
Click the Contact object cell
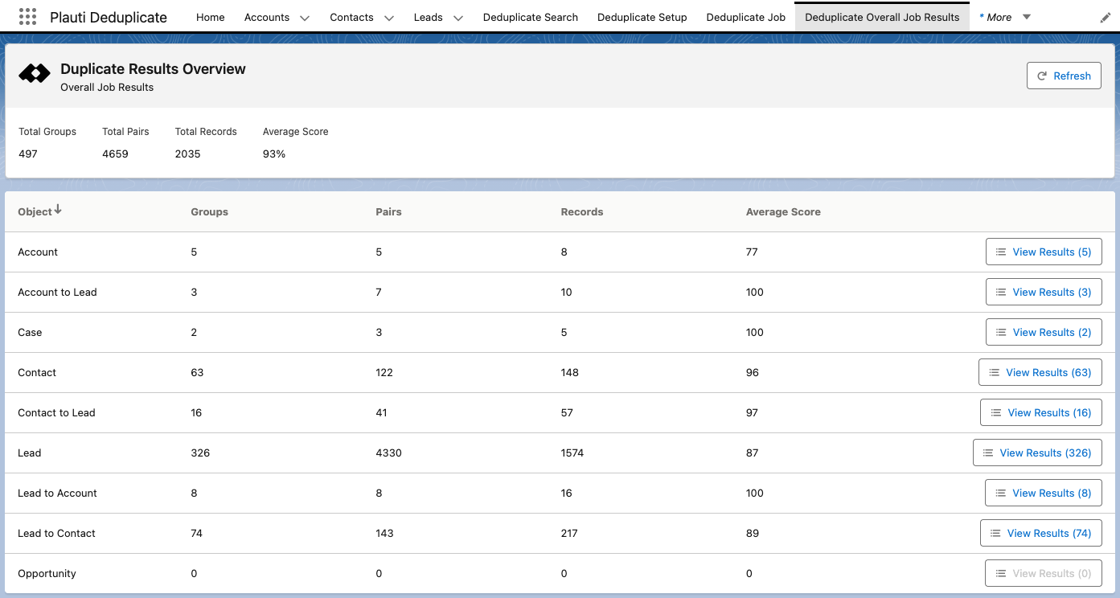(37, 372)
